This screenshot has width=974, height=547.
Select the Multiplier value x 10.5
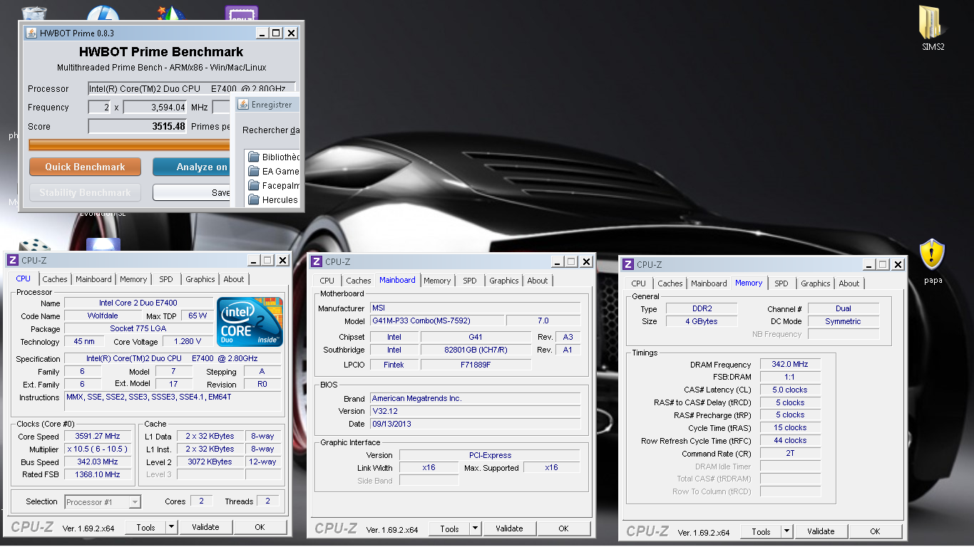click(98, 449)
